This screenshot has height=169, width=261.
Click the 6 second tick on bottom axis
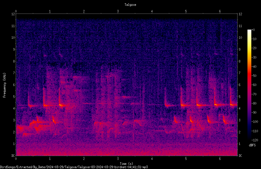click(x=220, y=159)
